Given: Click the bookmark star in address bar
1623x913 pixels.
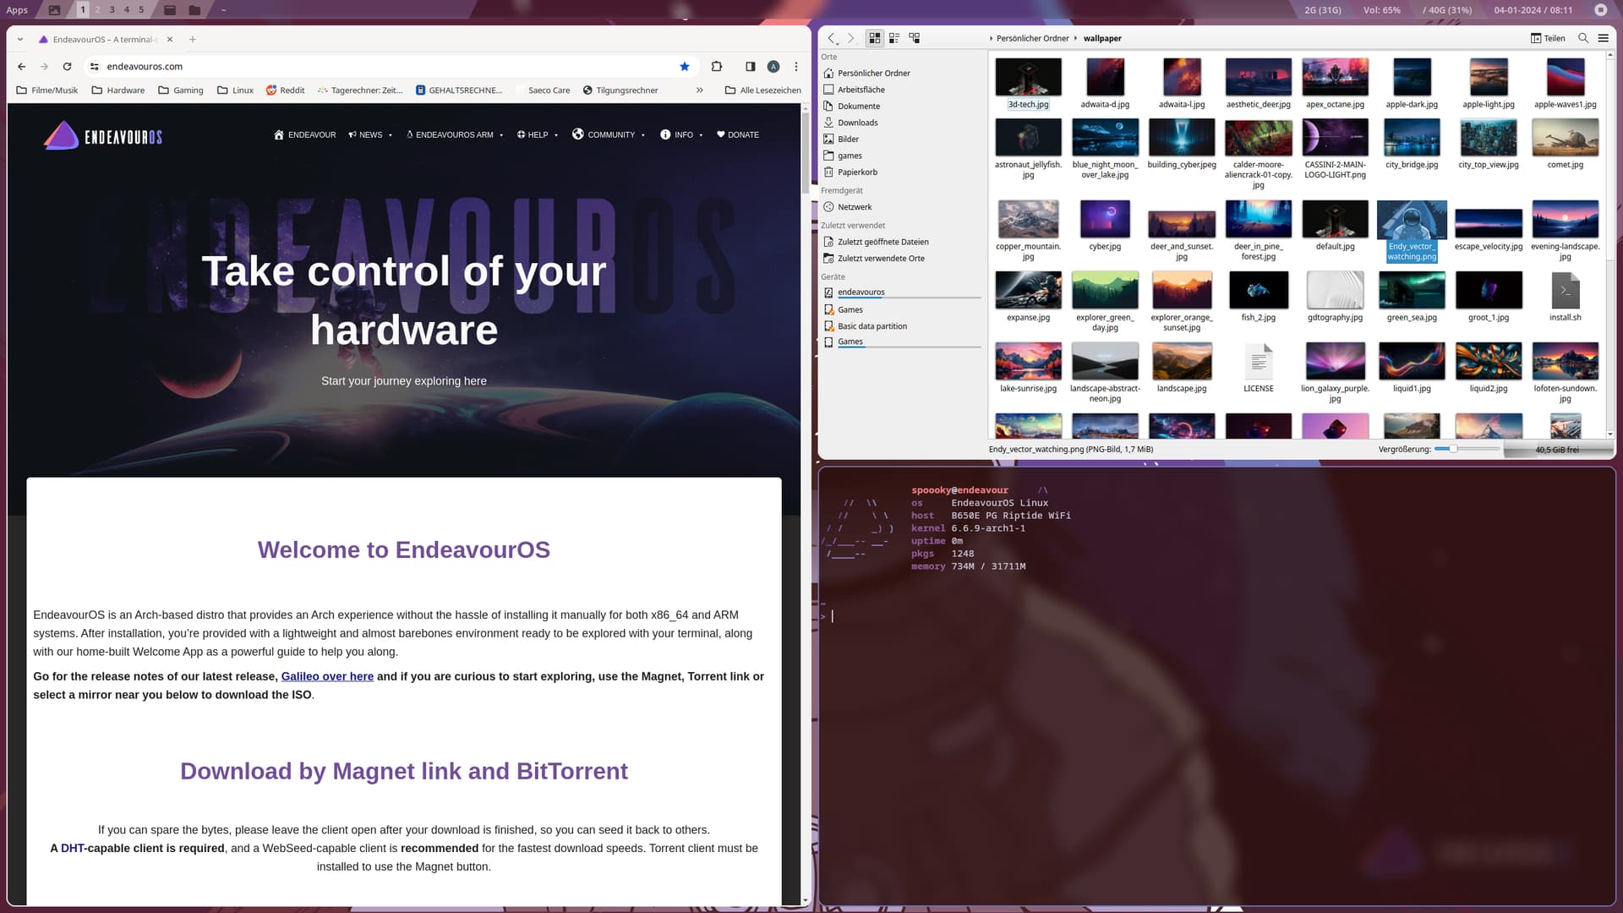Looking at the screenshot, I should 685,66.
